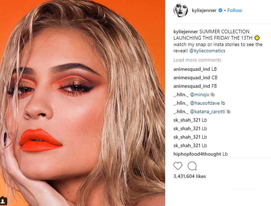Screen dimensions: 271x206
Task: Open the @kyliecosmetics mention in caption
Action: coord(207,51)
